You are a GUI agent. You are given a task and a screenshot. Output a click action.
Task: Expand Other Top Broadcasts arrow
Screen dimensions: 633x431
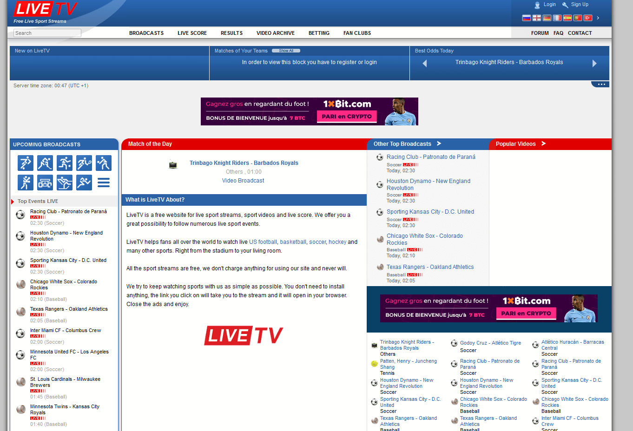[439, 144]
